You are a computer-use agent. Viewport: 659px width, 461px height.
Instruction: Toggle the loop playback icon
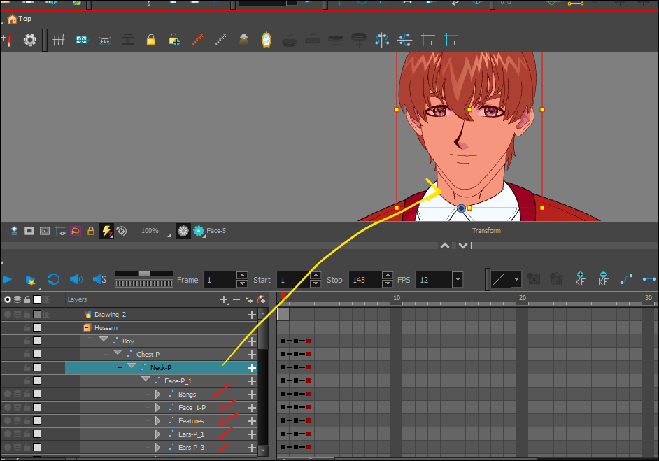point(53,279)
